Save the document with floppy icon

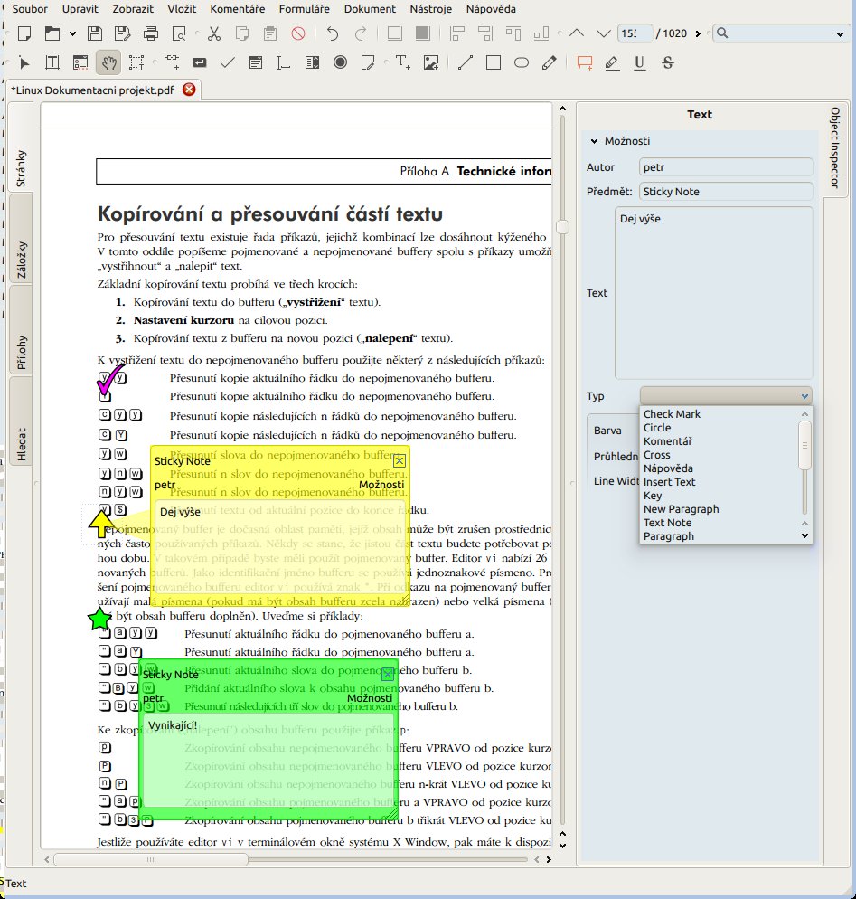[95, 33]
